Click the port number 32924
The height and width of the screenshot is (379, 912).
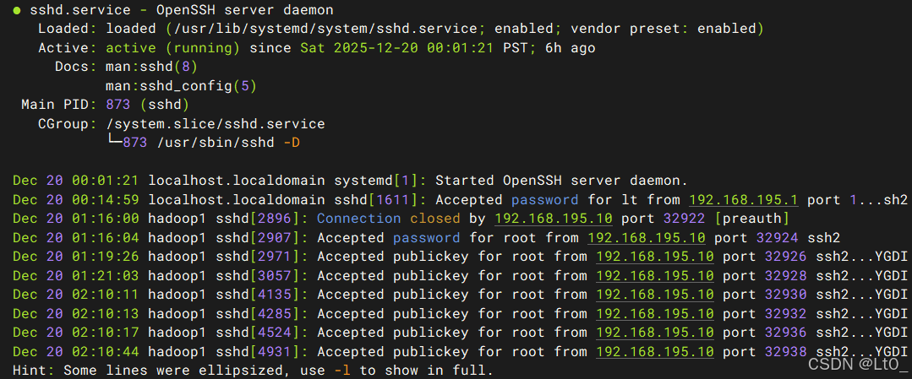[x=777, y=238]
